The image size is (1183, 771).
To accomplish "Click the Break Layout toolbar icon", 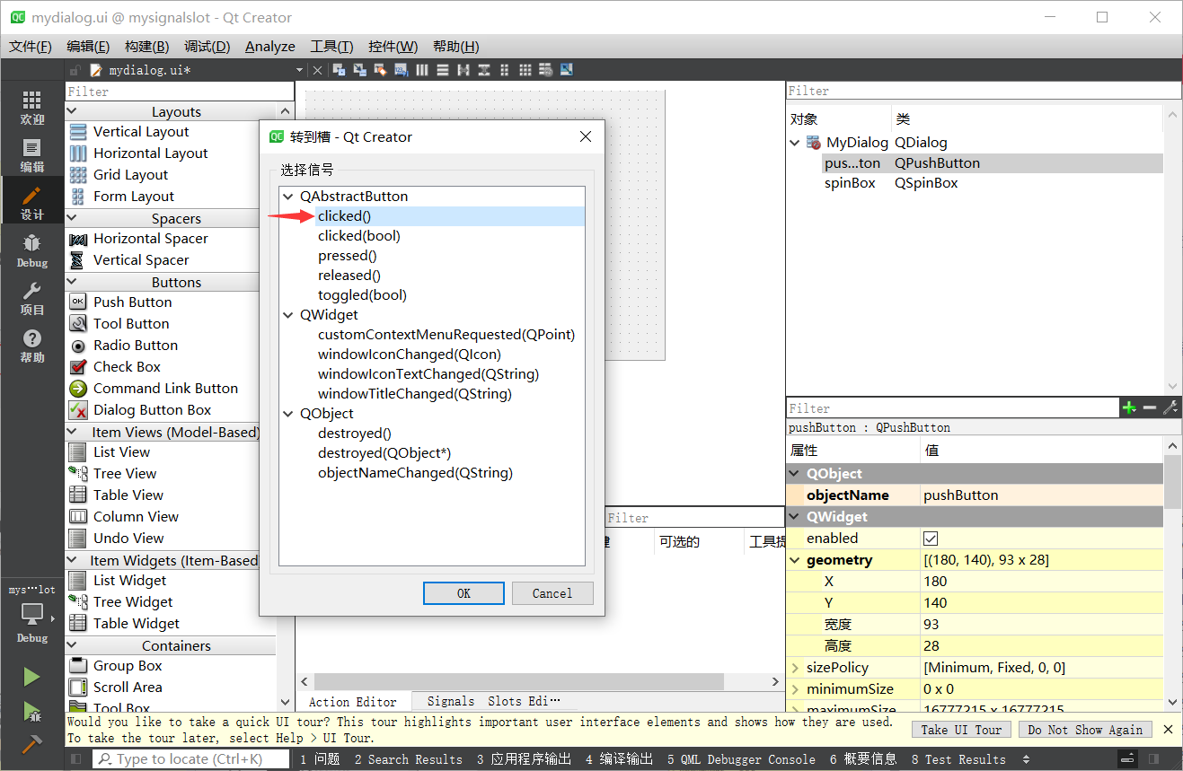I will (546, 70).
